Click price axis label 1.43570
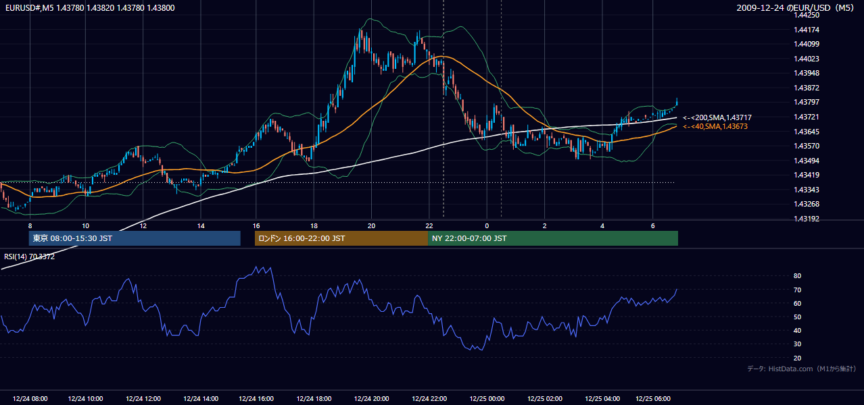 (x=806, y=146)
